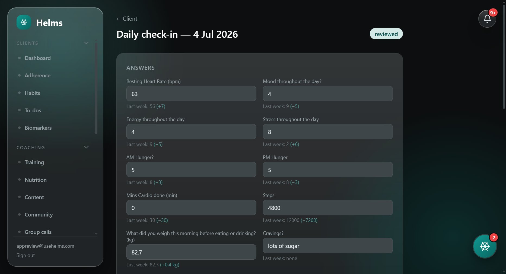This screenshot has width=506, height=274.
Task: Collapse the Clients section chevron
Action: 86,43
